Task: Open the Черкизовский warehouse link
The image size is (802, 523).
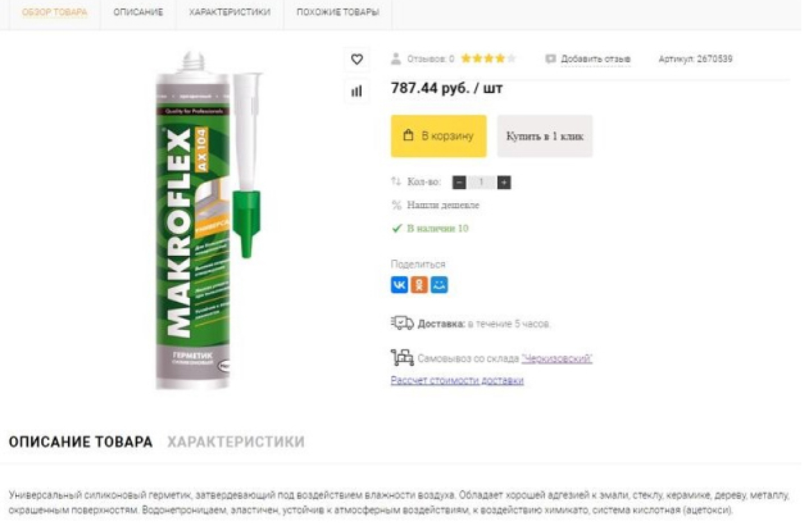Action: (557, 359)
